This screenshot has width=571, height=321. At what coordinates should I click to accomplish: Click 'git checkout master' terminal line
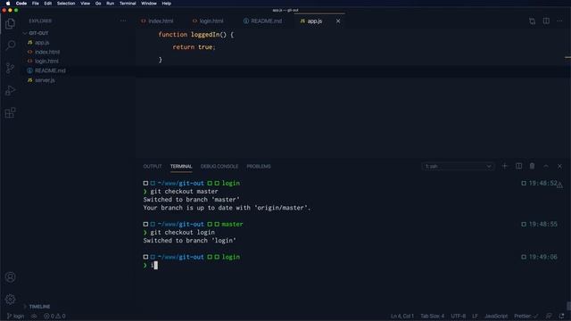pyautogui.click(x=184, y=192)
